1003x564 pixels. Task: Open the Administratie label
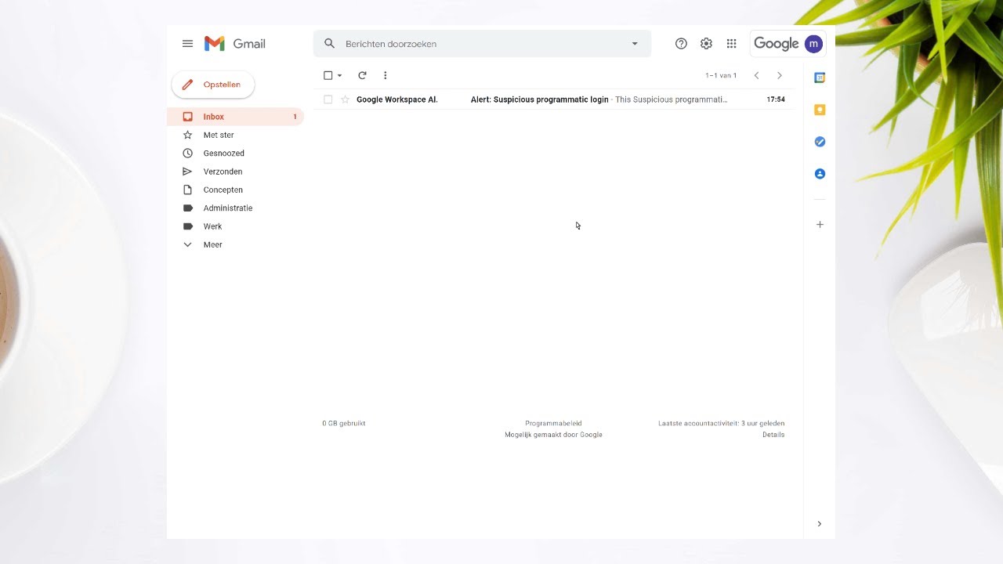coord(235,208)
